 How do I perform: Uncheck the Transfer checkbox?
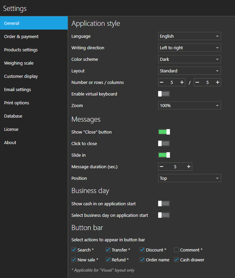(108, 250)
